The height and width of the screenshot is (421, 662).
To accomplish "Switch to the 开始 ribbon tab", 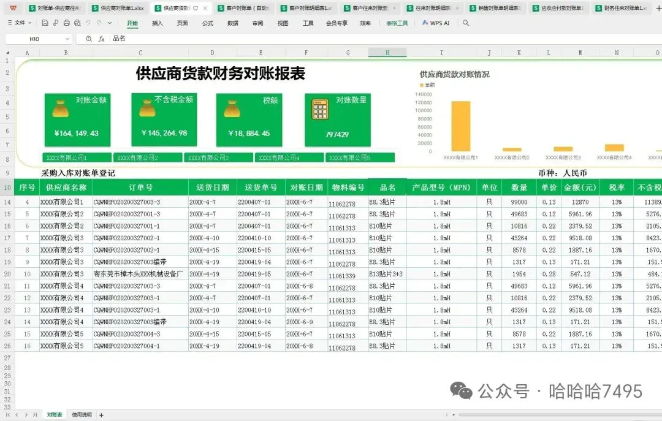I will (x=132, y=23).
